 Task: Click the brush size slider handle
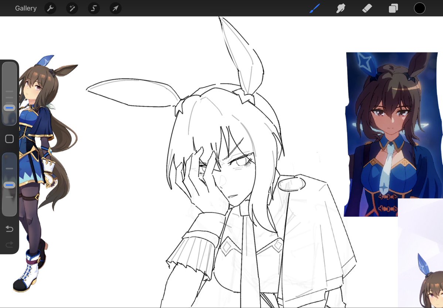point(9,107)
